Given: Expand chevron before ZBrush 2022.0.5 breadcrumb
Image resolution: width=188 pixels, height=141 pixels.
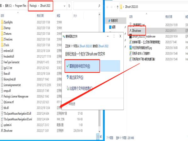Looking at the screenshot, I should pos(123,7).
